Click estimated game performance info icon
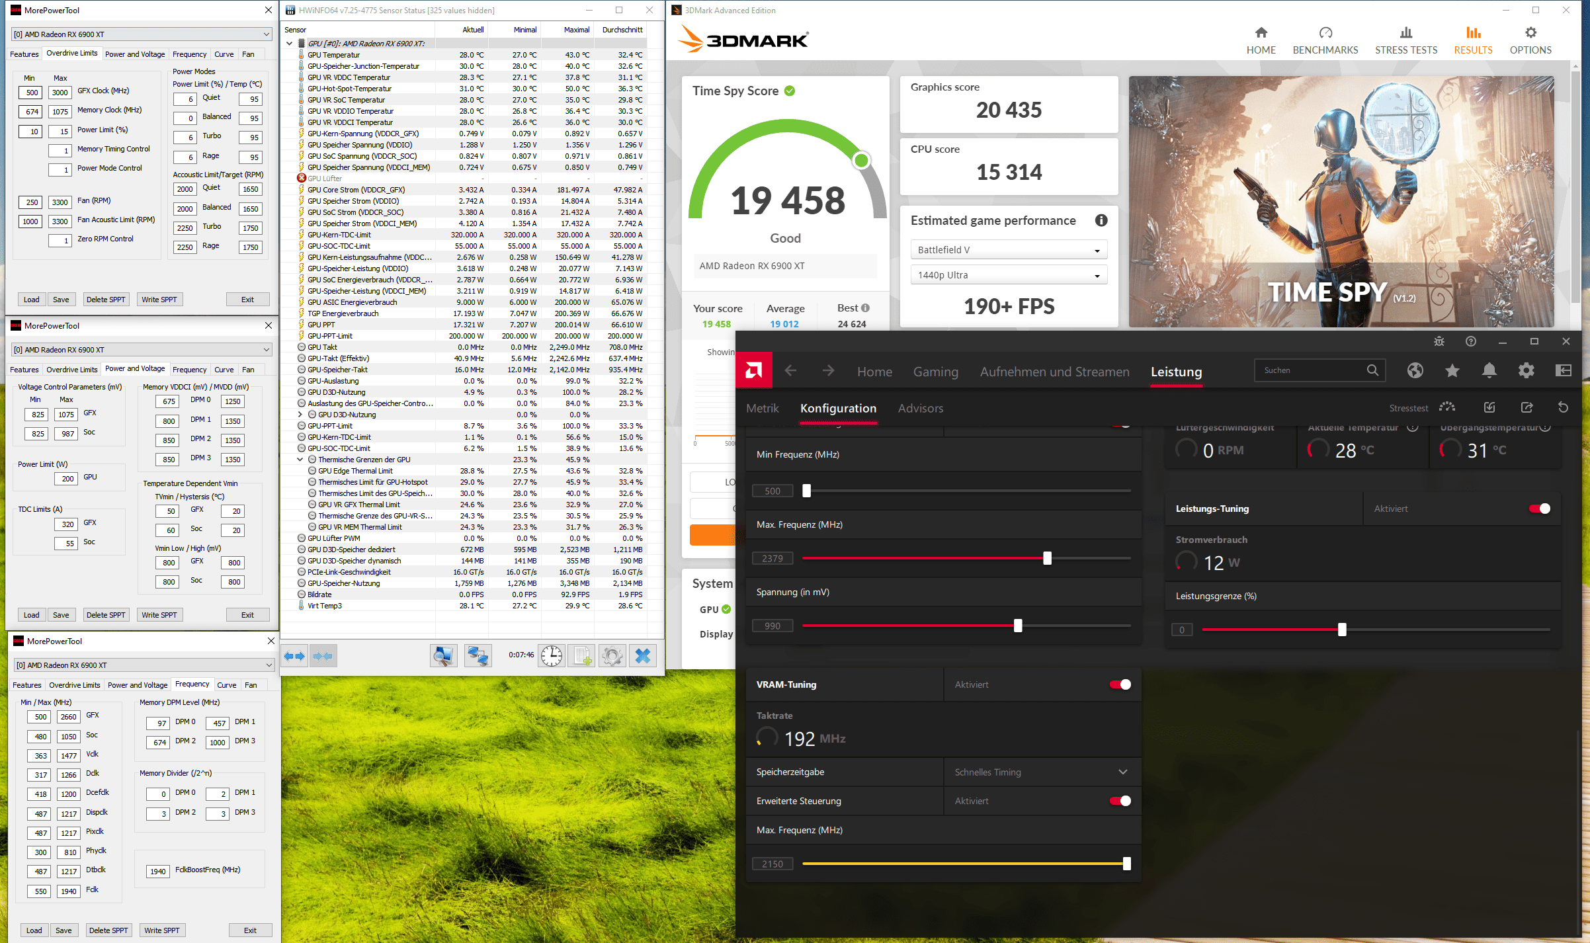1590x943 pixels. click(x=1101, y=220)
